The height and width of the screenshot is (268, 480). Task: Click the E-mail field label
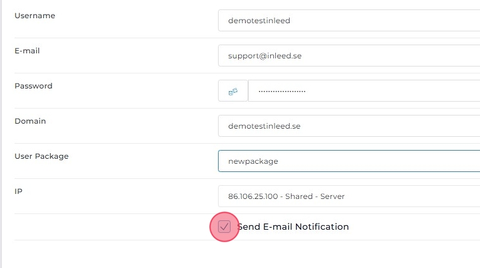(x=27, y=51)
